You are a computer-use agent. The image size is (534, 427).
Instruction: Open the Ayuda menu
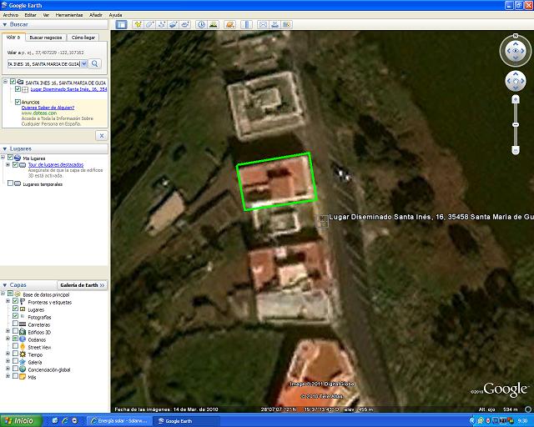coord(115,15)
